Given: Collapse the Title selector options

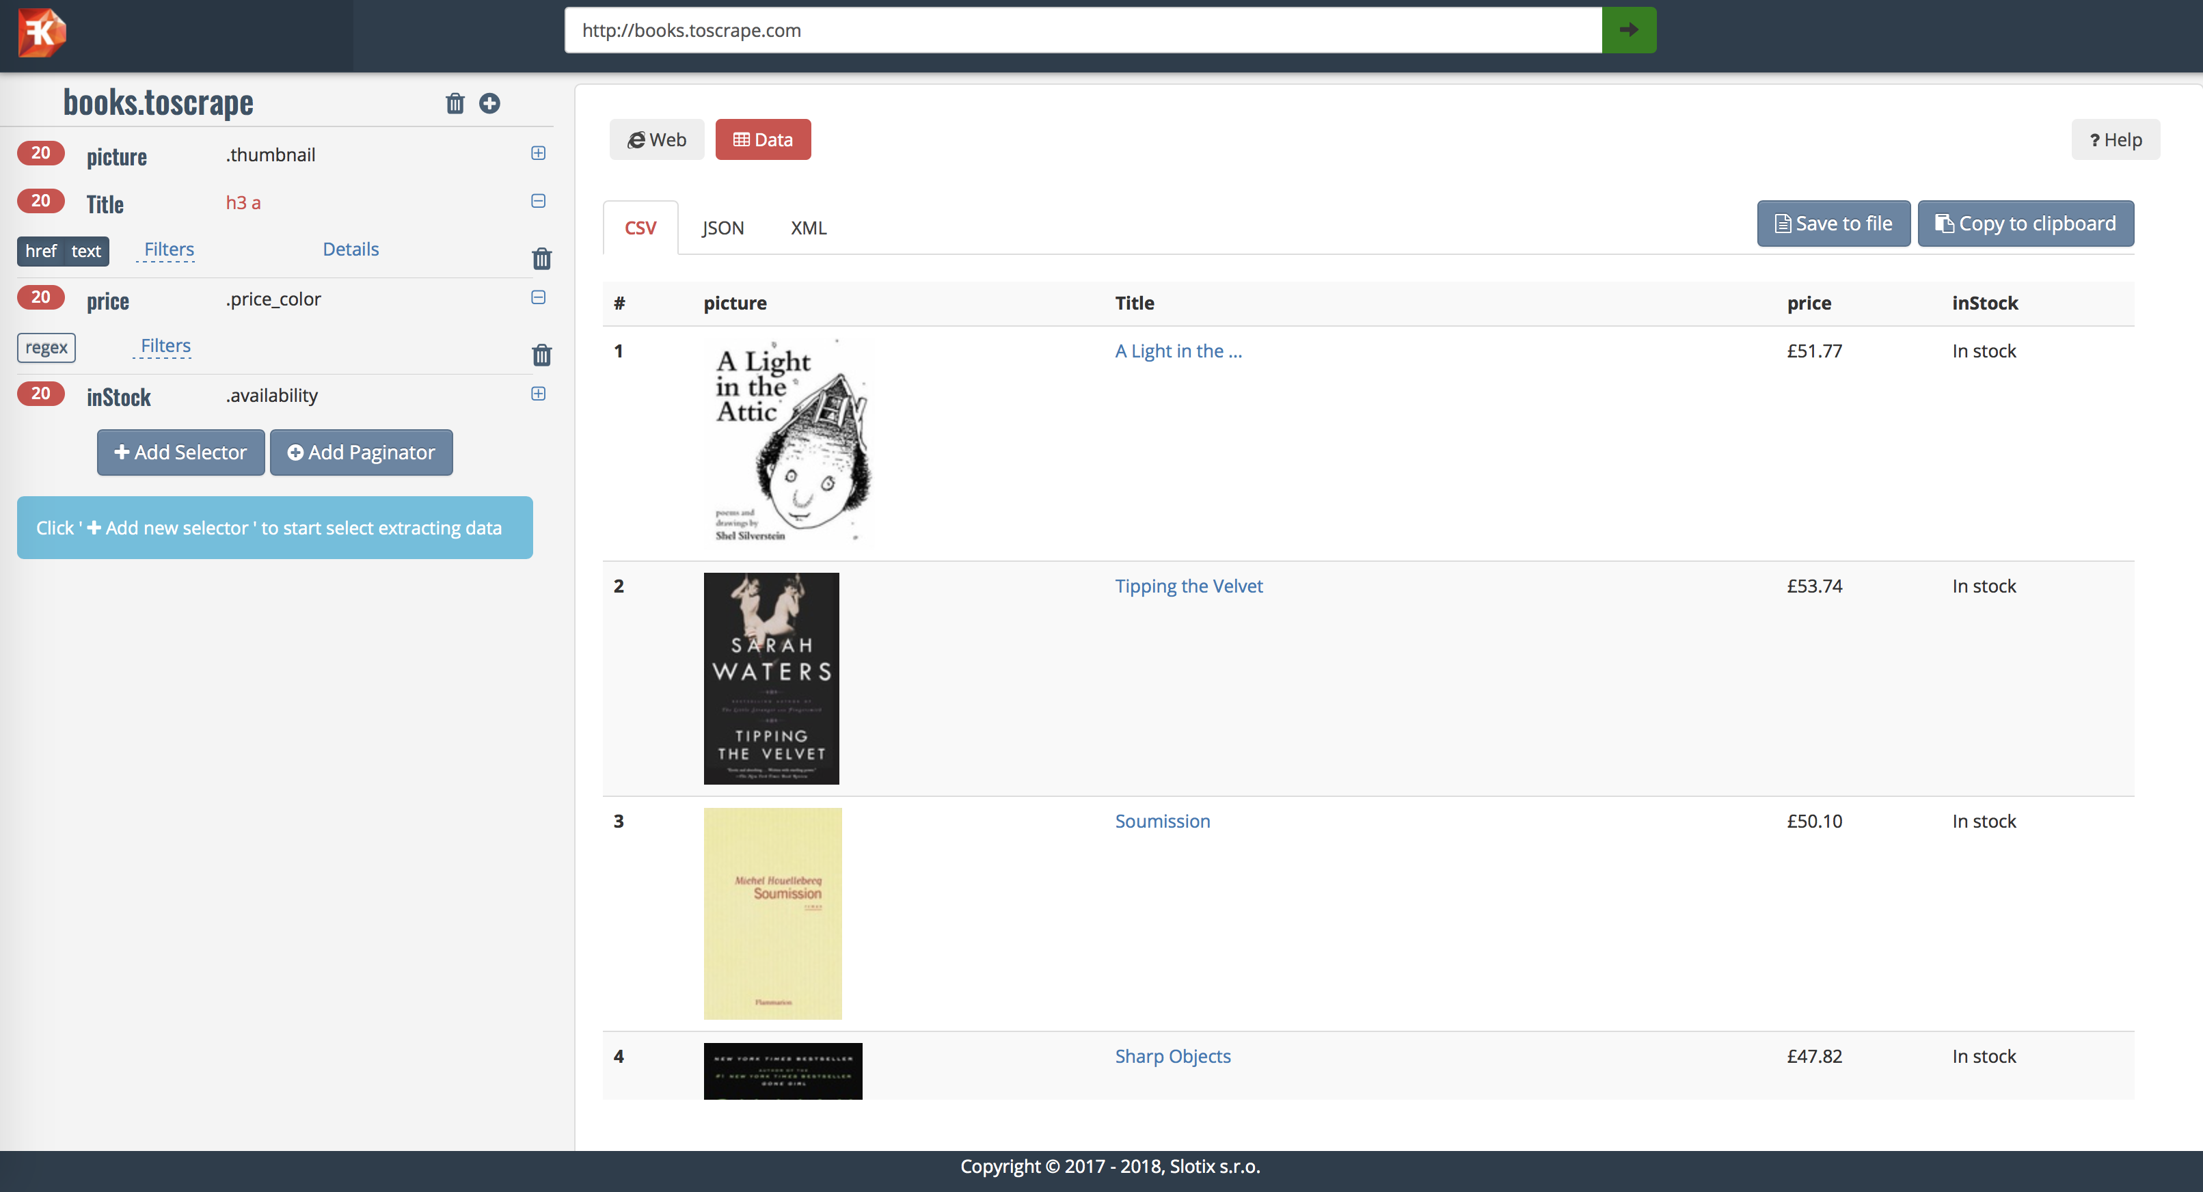Looking at the screenshot, I should click(x=538, y=201).
